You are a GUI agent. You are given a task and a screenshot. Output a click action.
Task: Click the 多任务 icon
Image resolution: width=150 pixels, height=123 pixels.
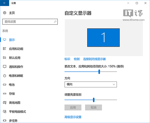coord(4,120)
